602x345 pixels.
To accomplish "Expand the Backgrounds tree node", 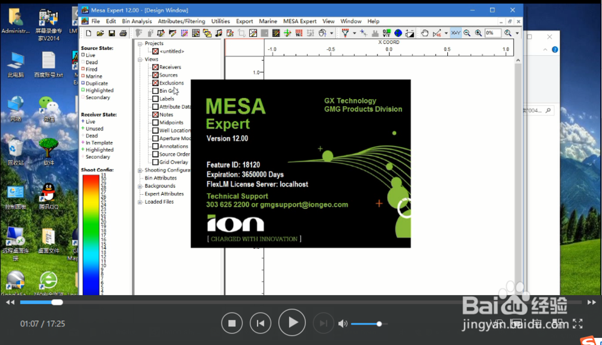I will (x=140, y=186).
